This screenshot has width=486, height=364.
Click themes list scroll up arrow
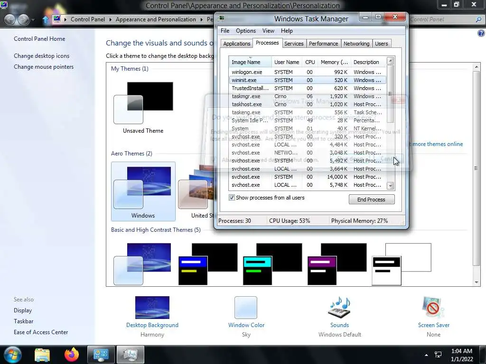click(x=477, y=67)
